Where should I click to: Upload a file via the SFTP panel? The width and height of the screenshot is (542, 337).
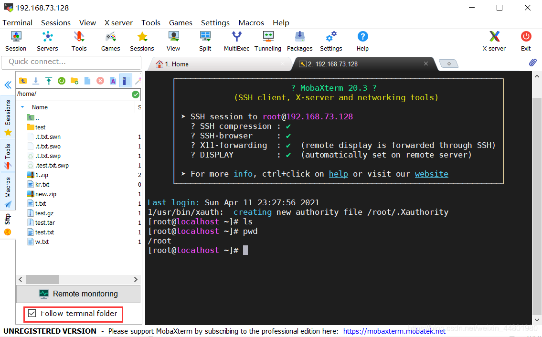(48, 81)
